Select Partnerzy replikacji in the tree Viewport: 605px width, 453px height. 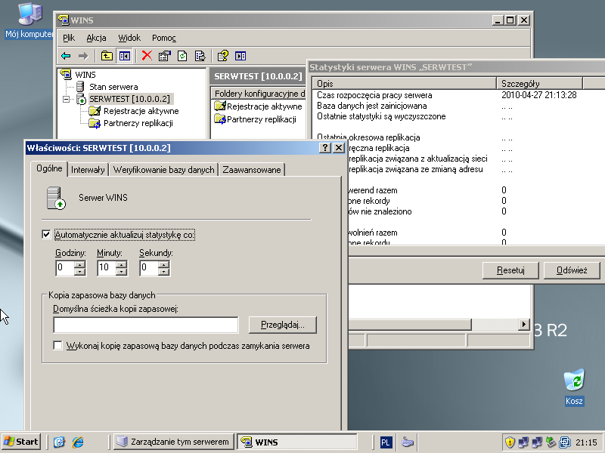(138, 123)
